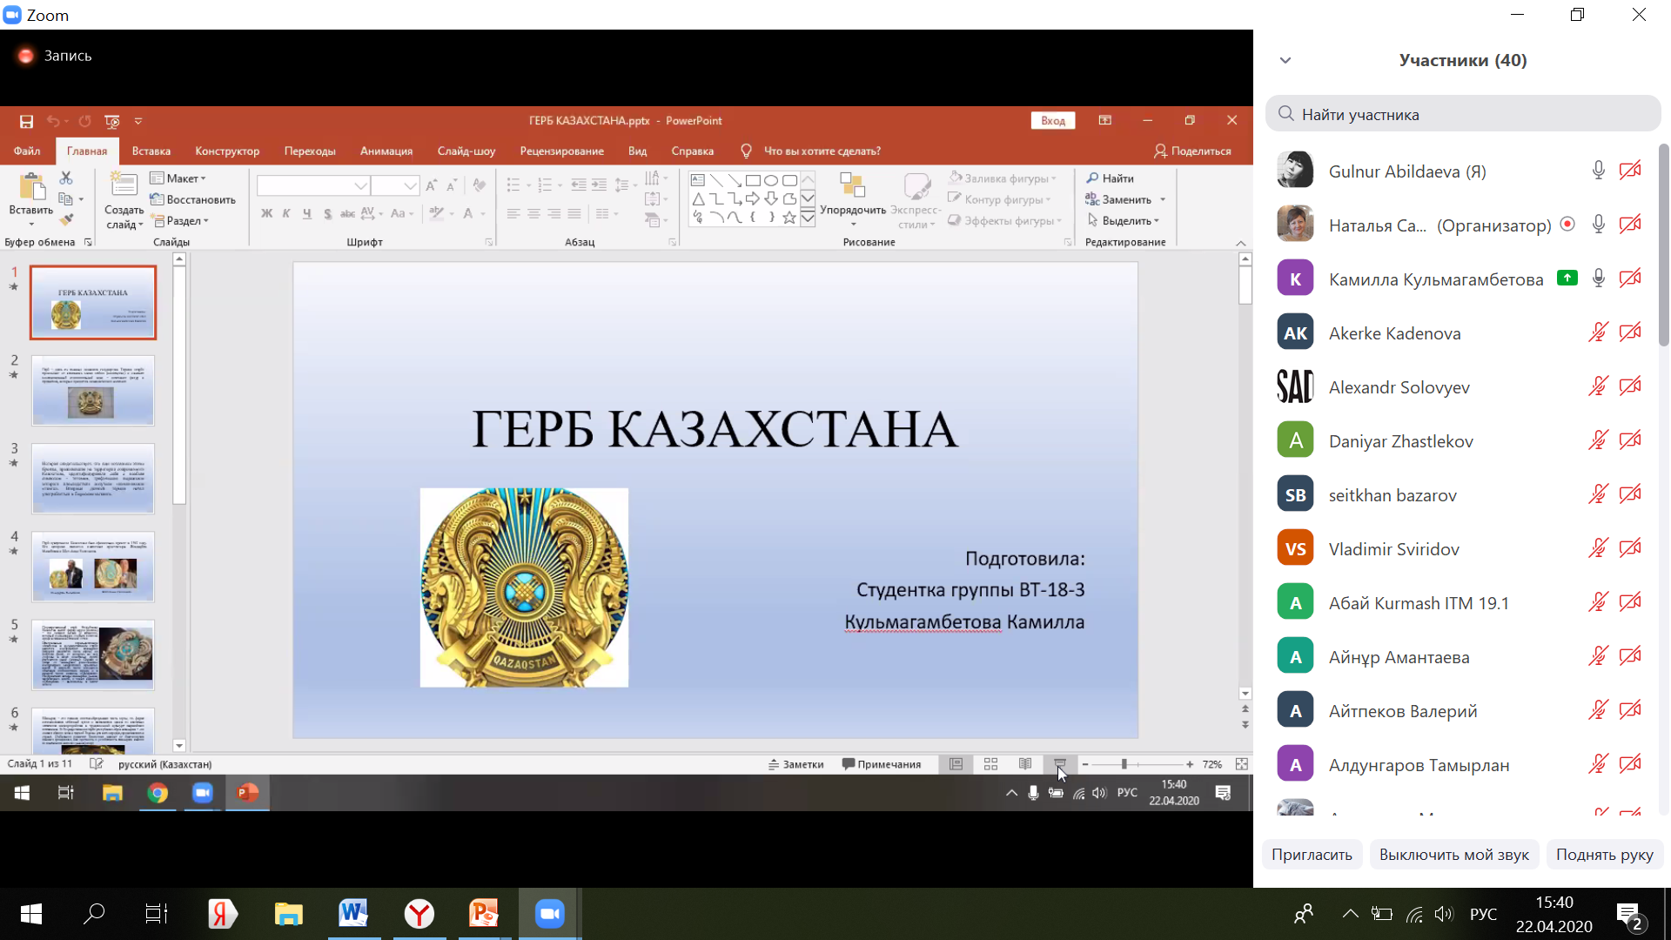Click the lightbulb tell-me icon

point(746,151)
